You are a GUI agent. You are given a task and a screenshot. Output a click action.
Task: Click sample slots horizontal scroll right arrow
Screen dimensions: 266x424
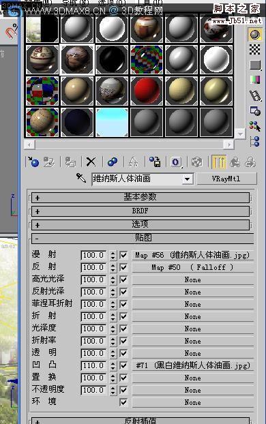point(229,145)
